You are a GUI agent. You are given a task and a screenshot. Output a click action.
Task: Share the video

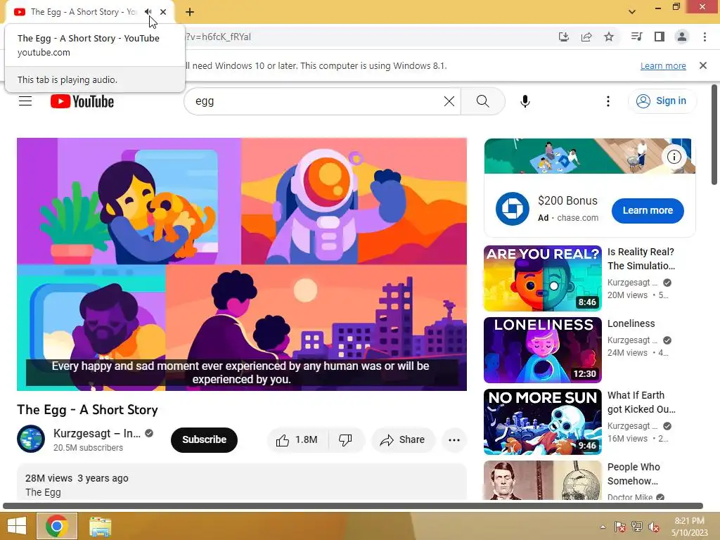403,440
